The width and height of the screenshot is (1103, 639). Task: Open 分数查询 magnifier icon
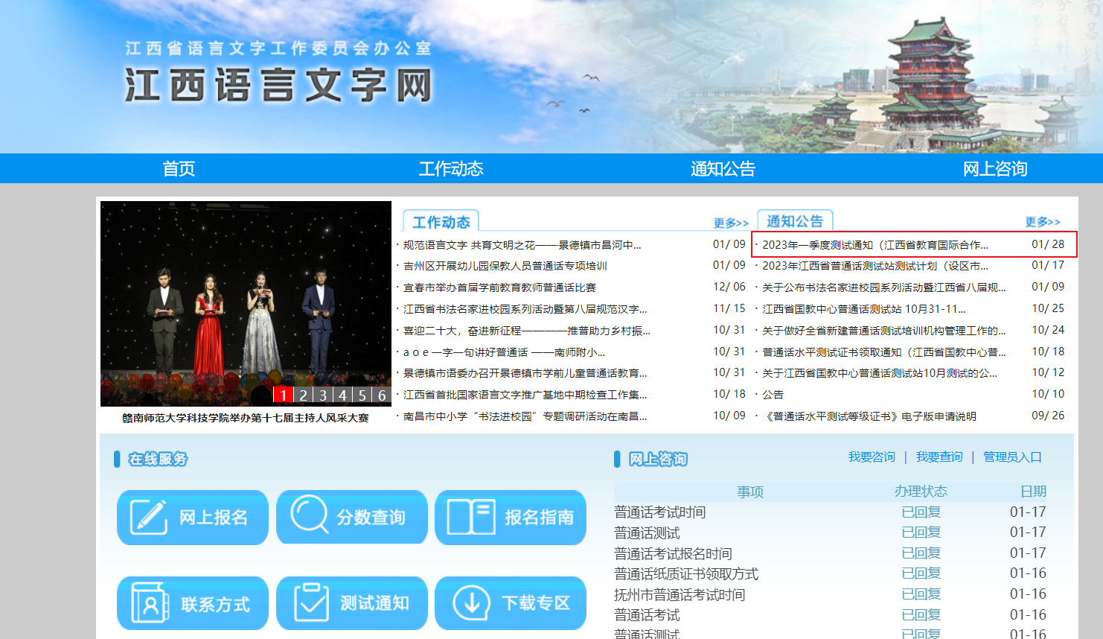click(309, 515)
